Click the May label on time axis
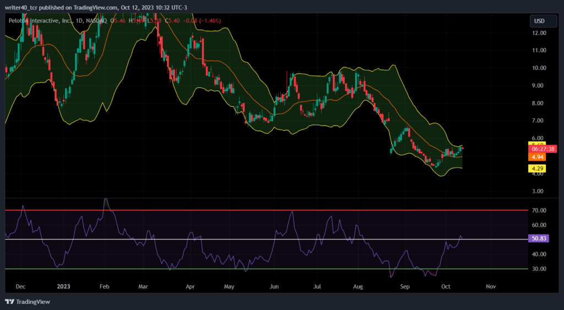This screenshot has width=564, height=310. coord(229,287)
